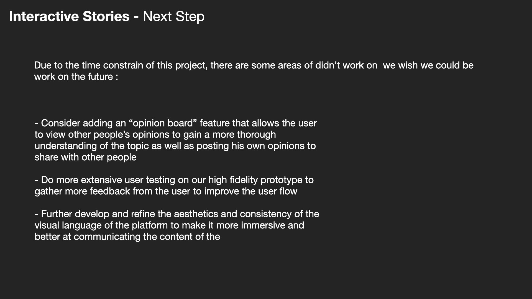Click the words "we wish we could be"
Screen dimensions: 532x299
(x=428, y=65)
